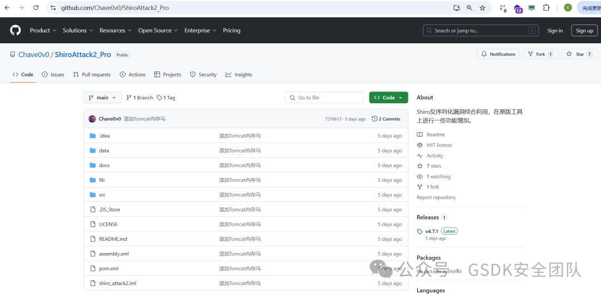Open the src folder
Screen dimensions: 601x294
tap(102, 195)
